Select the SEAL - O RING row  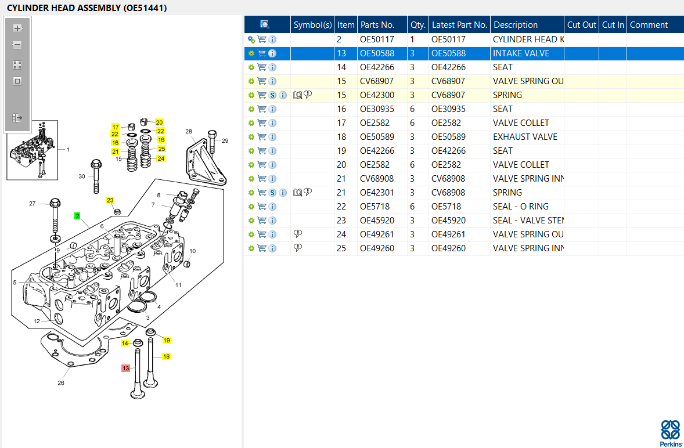click(x=464, y=207)
